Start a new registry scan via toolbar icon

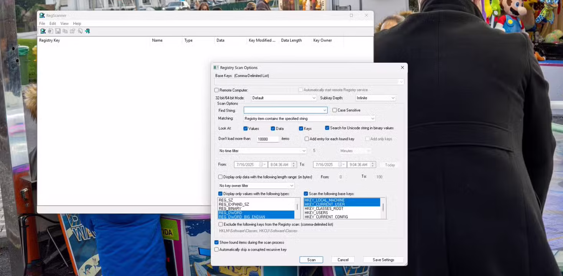click(x=43, y=31)
